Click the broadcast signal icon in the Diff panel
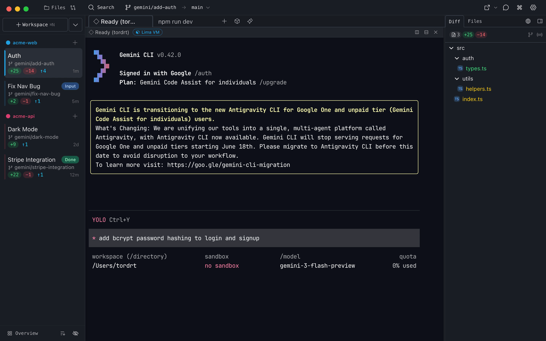546x341 pixels. tap(540, 35)
